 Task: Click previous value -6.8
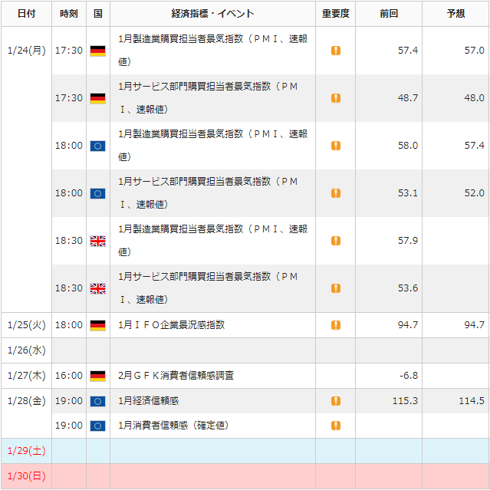(409, 376)
